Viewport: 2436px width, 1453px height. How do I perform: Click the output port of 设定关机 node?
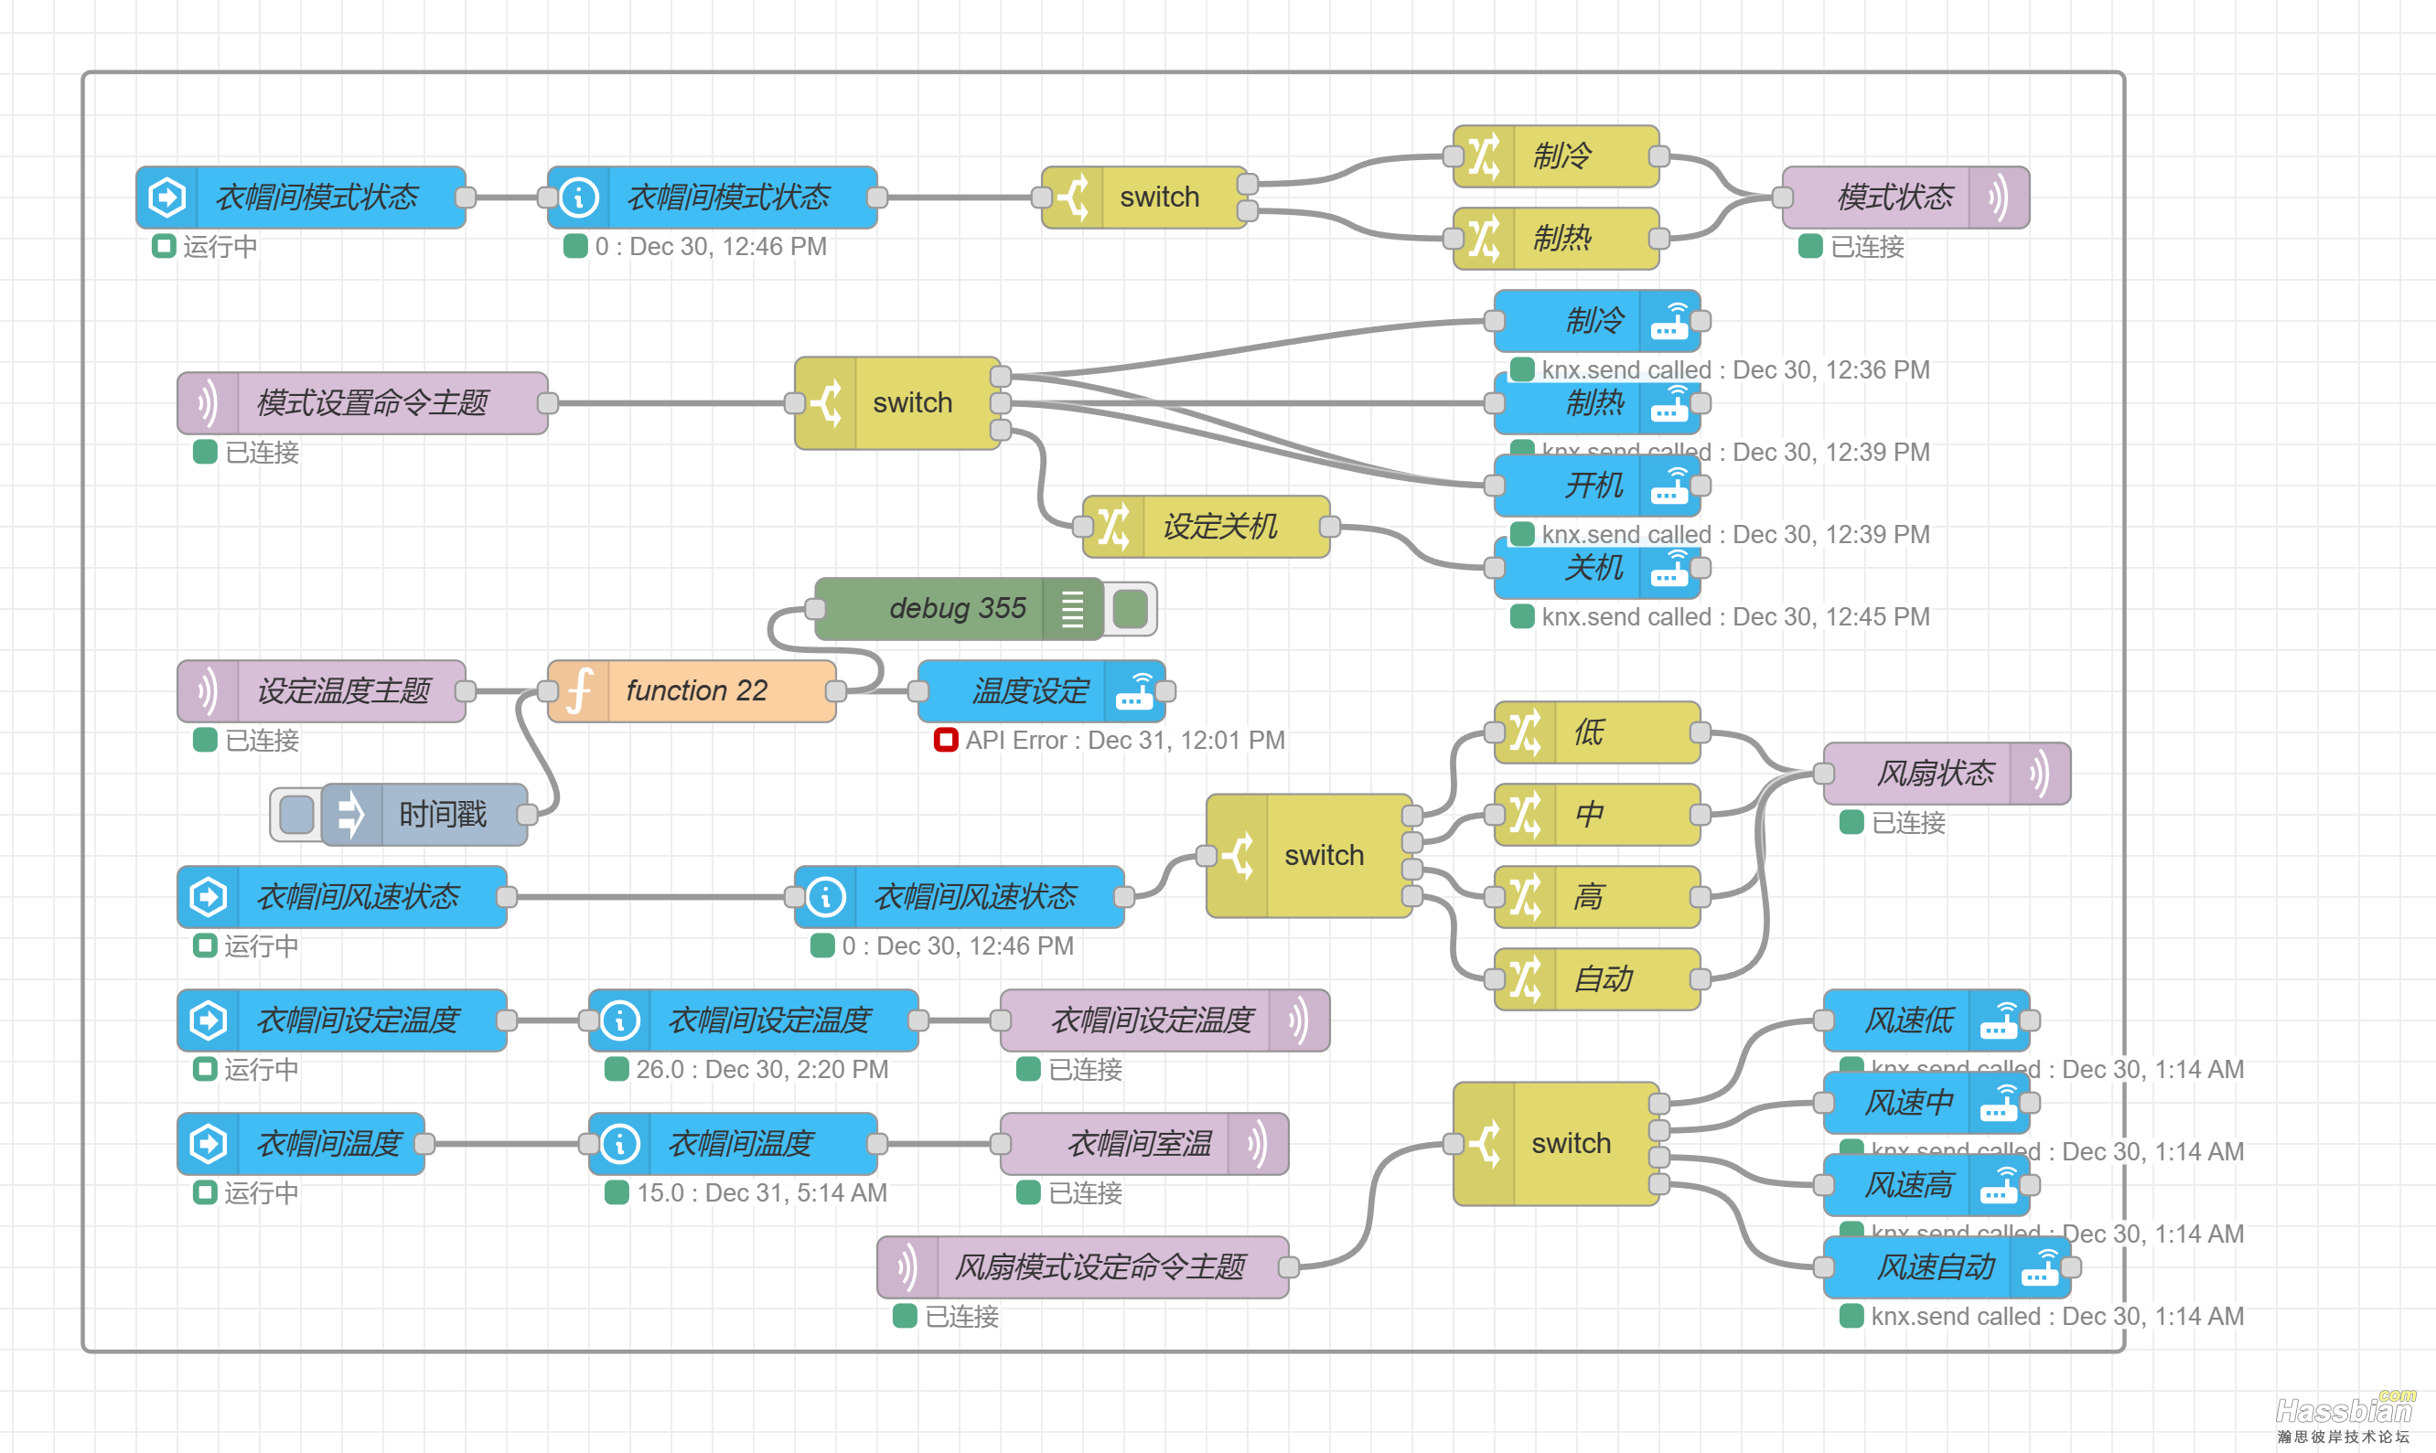point(1329,527)
